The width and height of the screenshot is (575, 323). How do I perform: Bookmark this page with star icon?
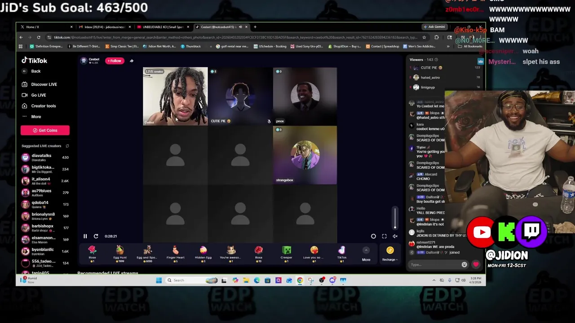(424, 37)
